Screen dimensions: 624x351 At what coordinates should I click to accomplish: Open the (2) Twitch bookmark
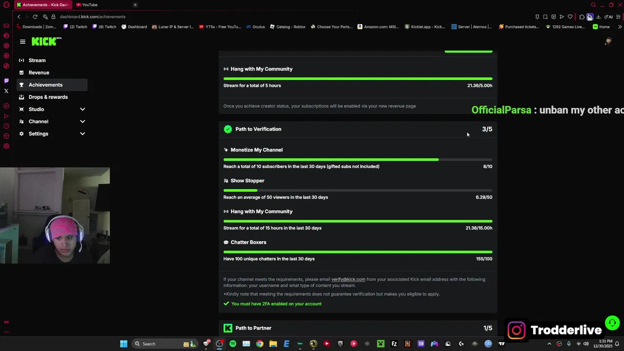coord(76,27)
